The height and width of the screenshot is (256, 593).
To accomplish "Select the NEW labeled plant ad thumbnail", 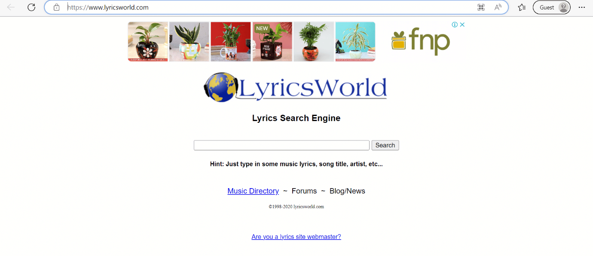I will point(272,42).
